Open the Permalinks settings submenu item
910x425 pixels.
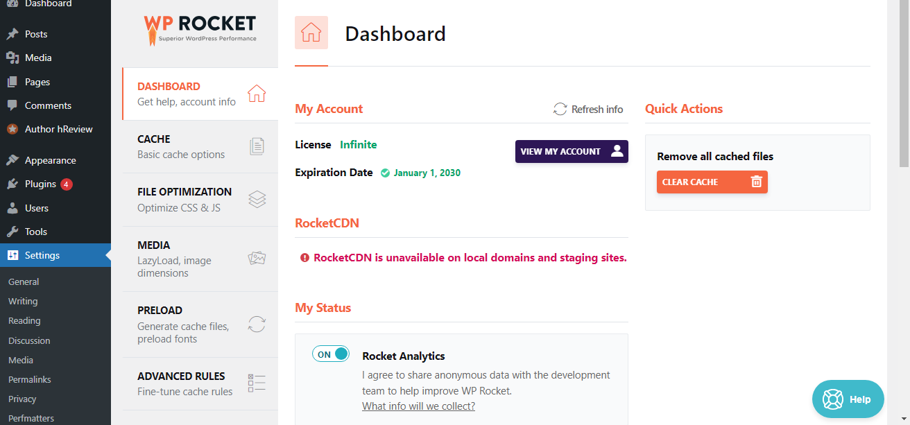coord(29,379)
